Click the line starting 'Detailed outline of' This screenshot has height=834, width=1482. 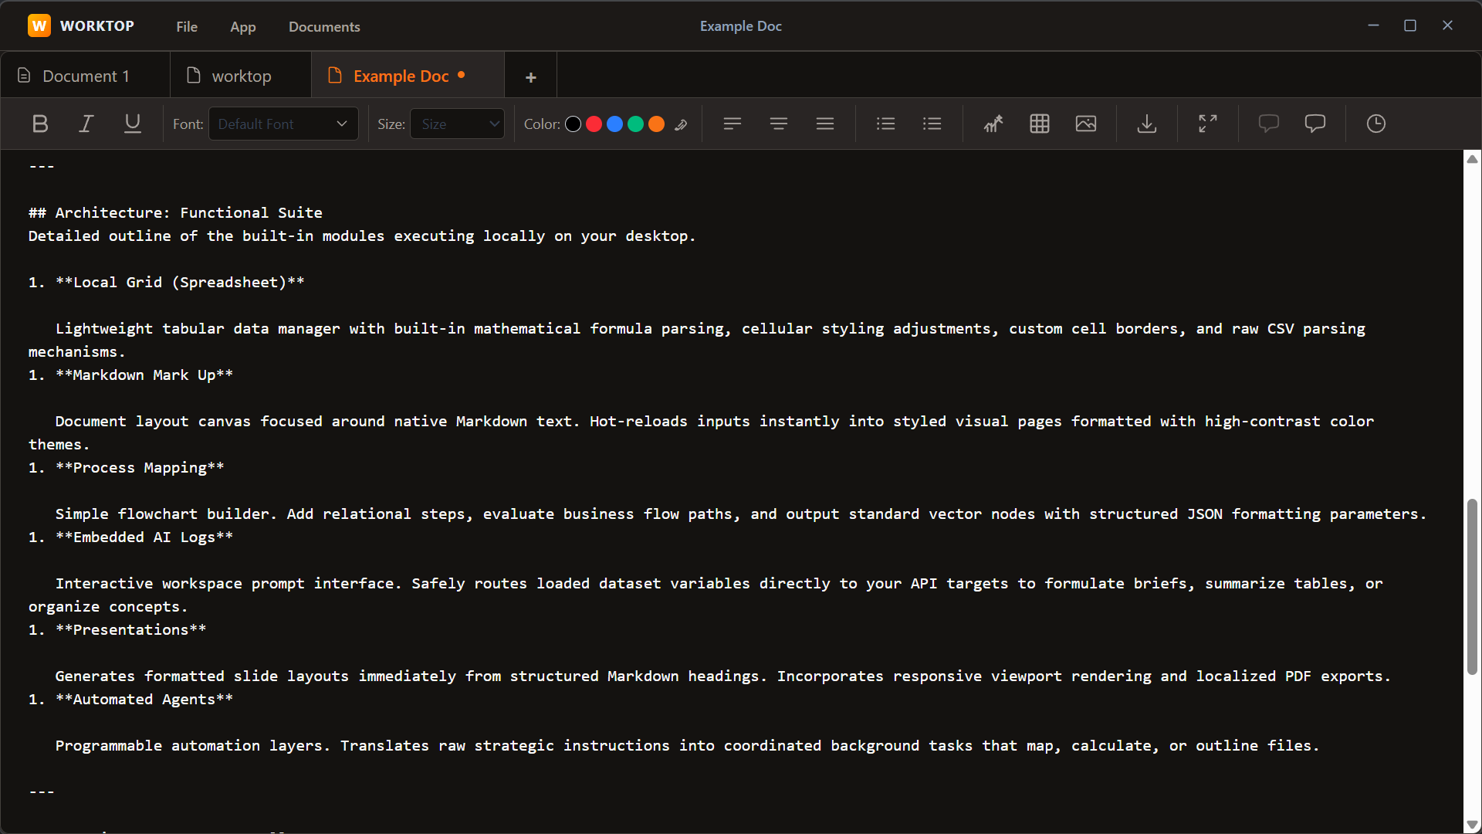tap(362, 236)
